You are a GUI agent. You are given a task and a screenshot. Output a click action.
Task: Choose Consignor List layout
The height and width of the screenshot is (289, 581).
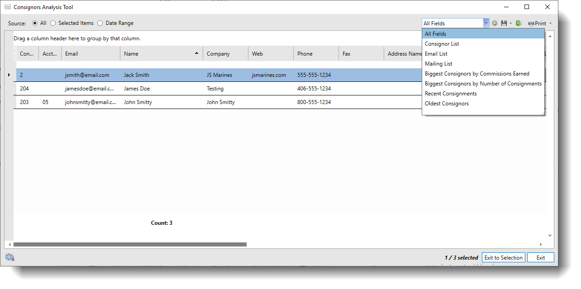pyautogui.click(x=483, y=44)
